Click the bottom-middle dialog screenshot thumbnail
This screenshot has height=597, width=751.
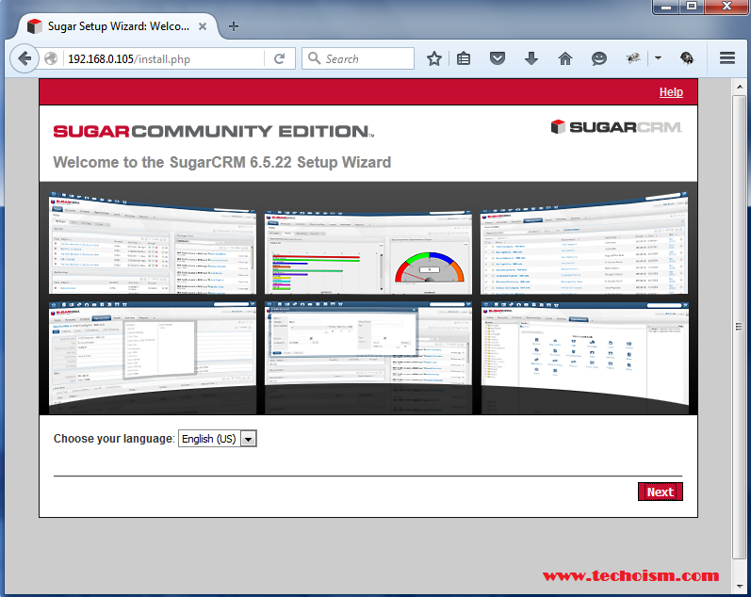[x=367, y=357]
